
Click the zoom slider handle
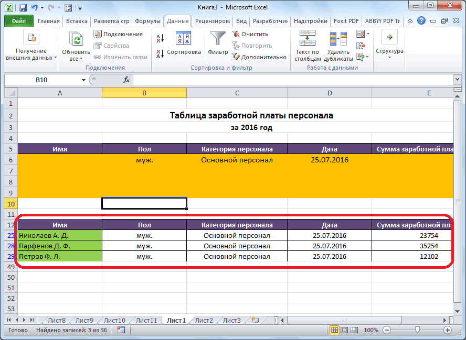(417, 331)
